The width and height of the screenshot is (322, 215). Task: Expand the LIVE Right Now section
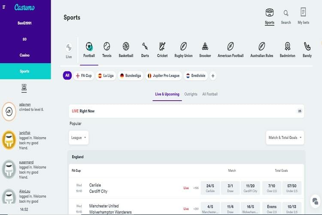(x=186, y=111)
